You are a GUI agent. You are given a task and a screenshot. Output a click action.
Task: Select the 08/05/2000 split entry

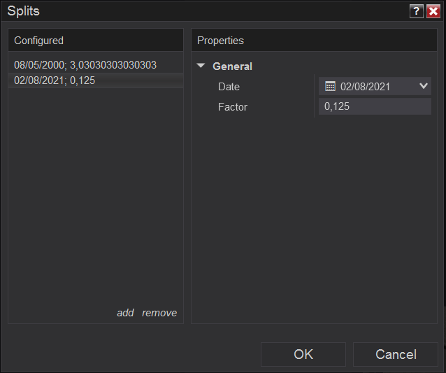(x=85, y=65)
